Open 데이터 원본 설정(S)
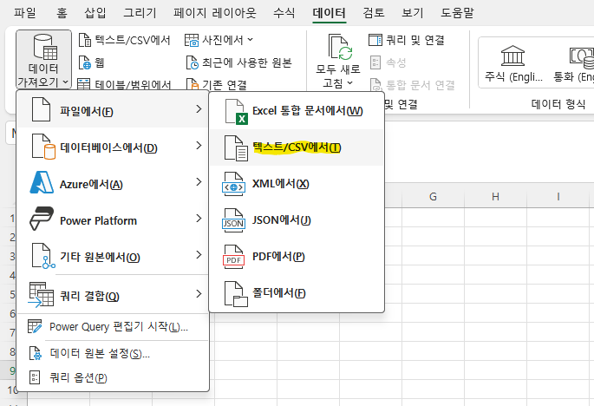This screenshot has width=594, height=406. [113, 353]
